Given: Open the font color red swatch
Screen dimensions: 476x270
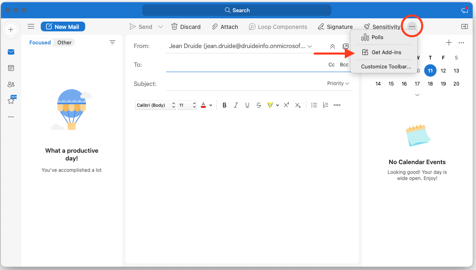Looking at the screenshot, I should coord(203,105).
